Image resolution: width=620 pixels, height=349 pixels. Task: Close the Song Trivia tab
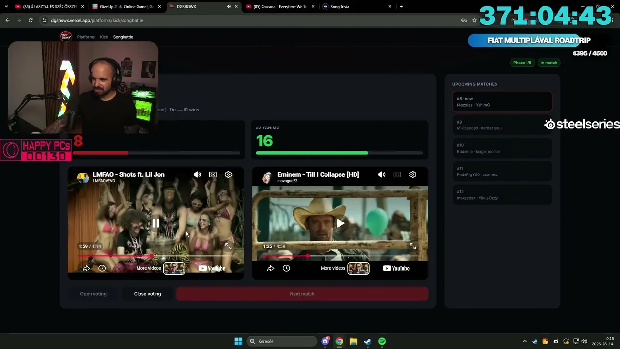(x=390, y=7)
